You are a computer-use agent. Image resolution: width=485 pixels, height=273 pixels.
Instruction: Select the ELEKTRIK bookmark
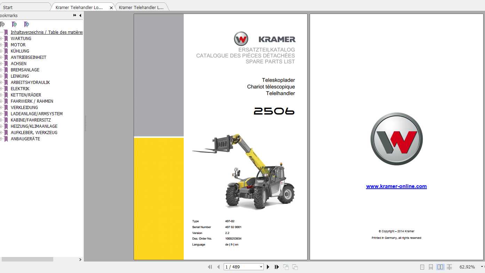pos(20,89)
